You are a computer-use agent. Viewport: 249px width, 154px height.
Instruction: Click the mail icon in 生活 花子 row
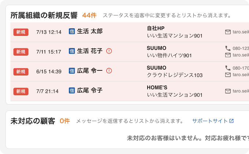pyautogui.click(x=228, y=55)
